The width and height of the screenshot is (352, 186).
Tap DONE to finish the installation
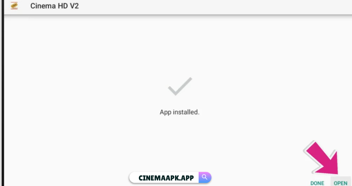317,183
